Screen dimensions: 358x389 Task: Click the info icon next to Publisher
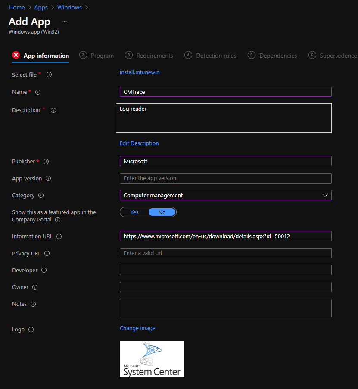coord(46,162)
